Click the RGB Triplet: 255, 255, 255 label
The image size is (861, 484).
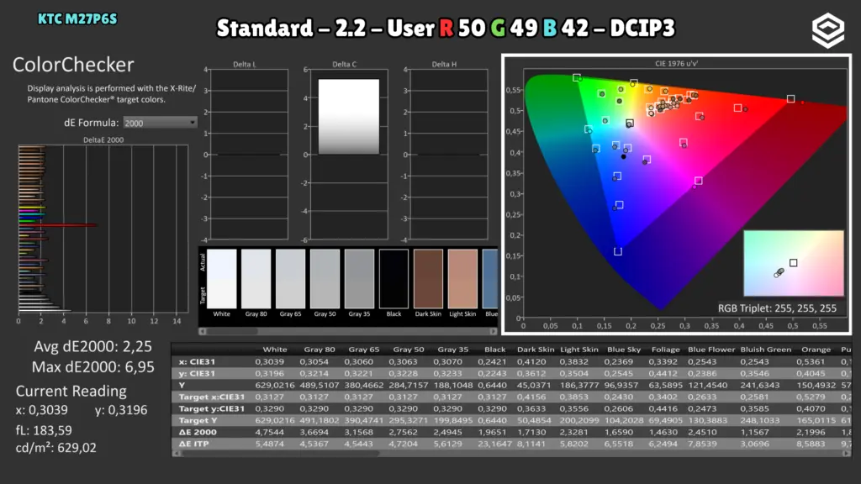coord(777,308)
